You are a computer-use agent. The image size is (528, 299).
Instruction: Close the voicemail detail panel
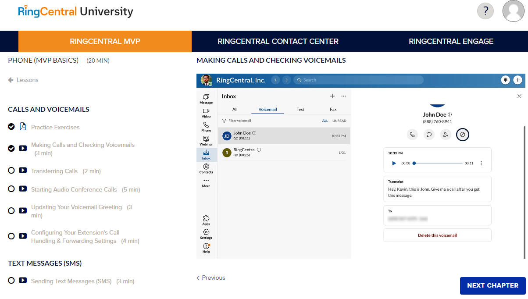[x=520, y=96]
